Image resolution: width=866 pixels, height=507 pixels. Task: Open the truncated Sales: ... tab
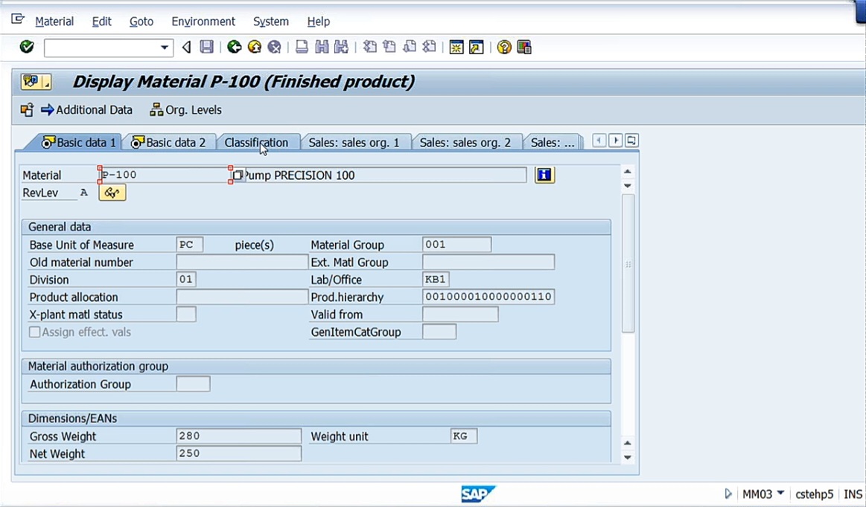point(553,142)
